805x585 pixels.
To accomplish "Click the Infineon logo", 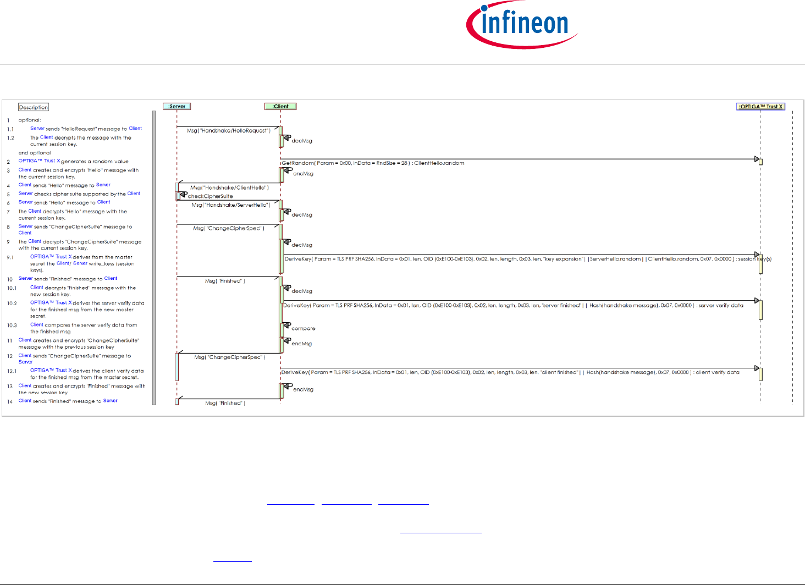I will tap(522, 25).
